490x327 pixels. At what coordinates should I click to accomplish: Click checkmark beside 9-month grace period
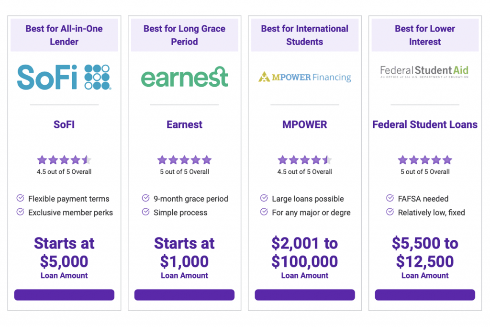click(145, 198)
